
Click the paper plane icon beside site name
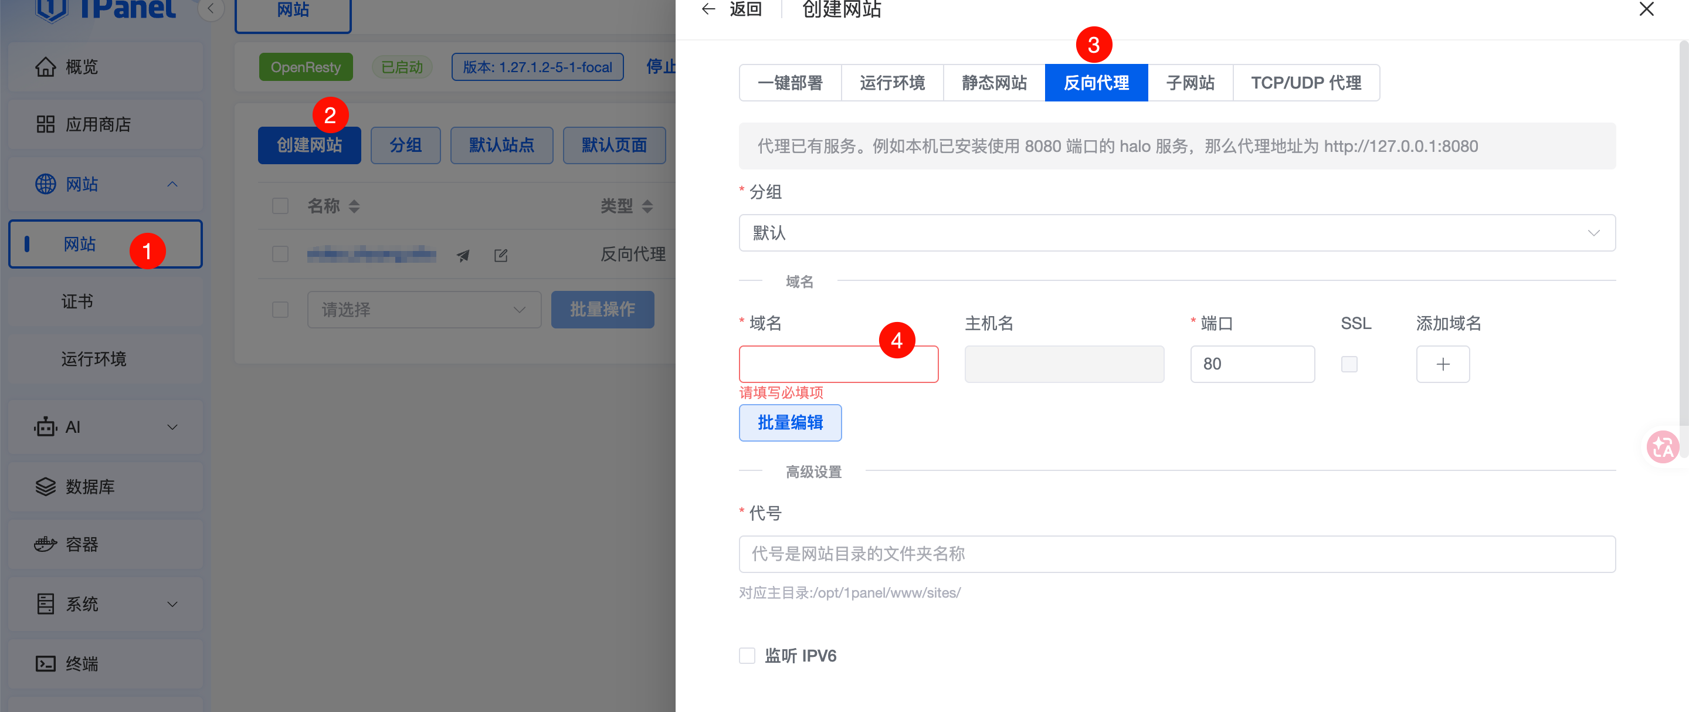pyautogui.click(x=463, y=255)
